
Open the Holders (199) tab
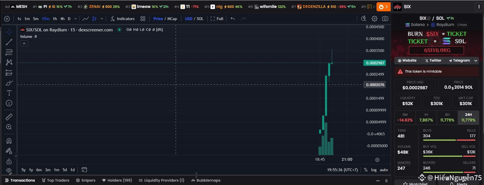117,180
